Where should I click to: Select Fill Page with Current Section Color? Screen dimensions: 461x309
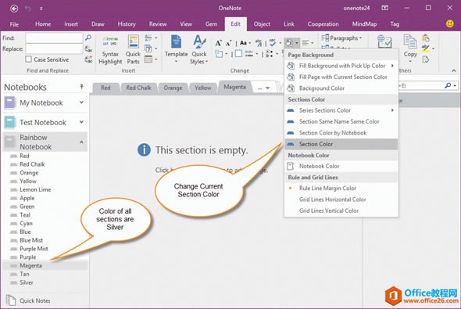pos(341,77)
